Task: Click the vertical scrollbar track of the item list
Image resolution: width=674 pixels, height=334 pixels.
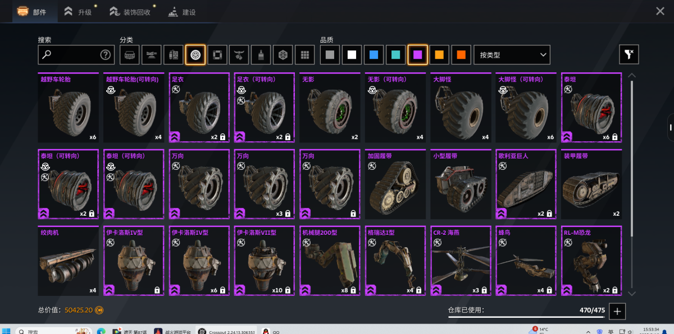Action: coord(632,184)
